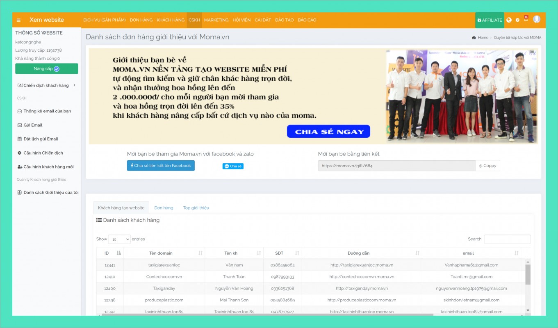This screenshot has height=328, width=558.
Task: Sort the table by ID column
Action: tap(109, 253)
